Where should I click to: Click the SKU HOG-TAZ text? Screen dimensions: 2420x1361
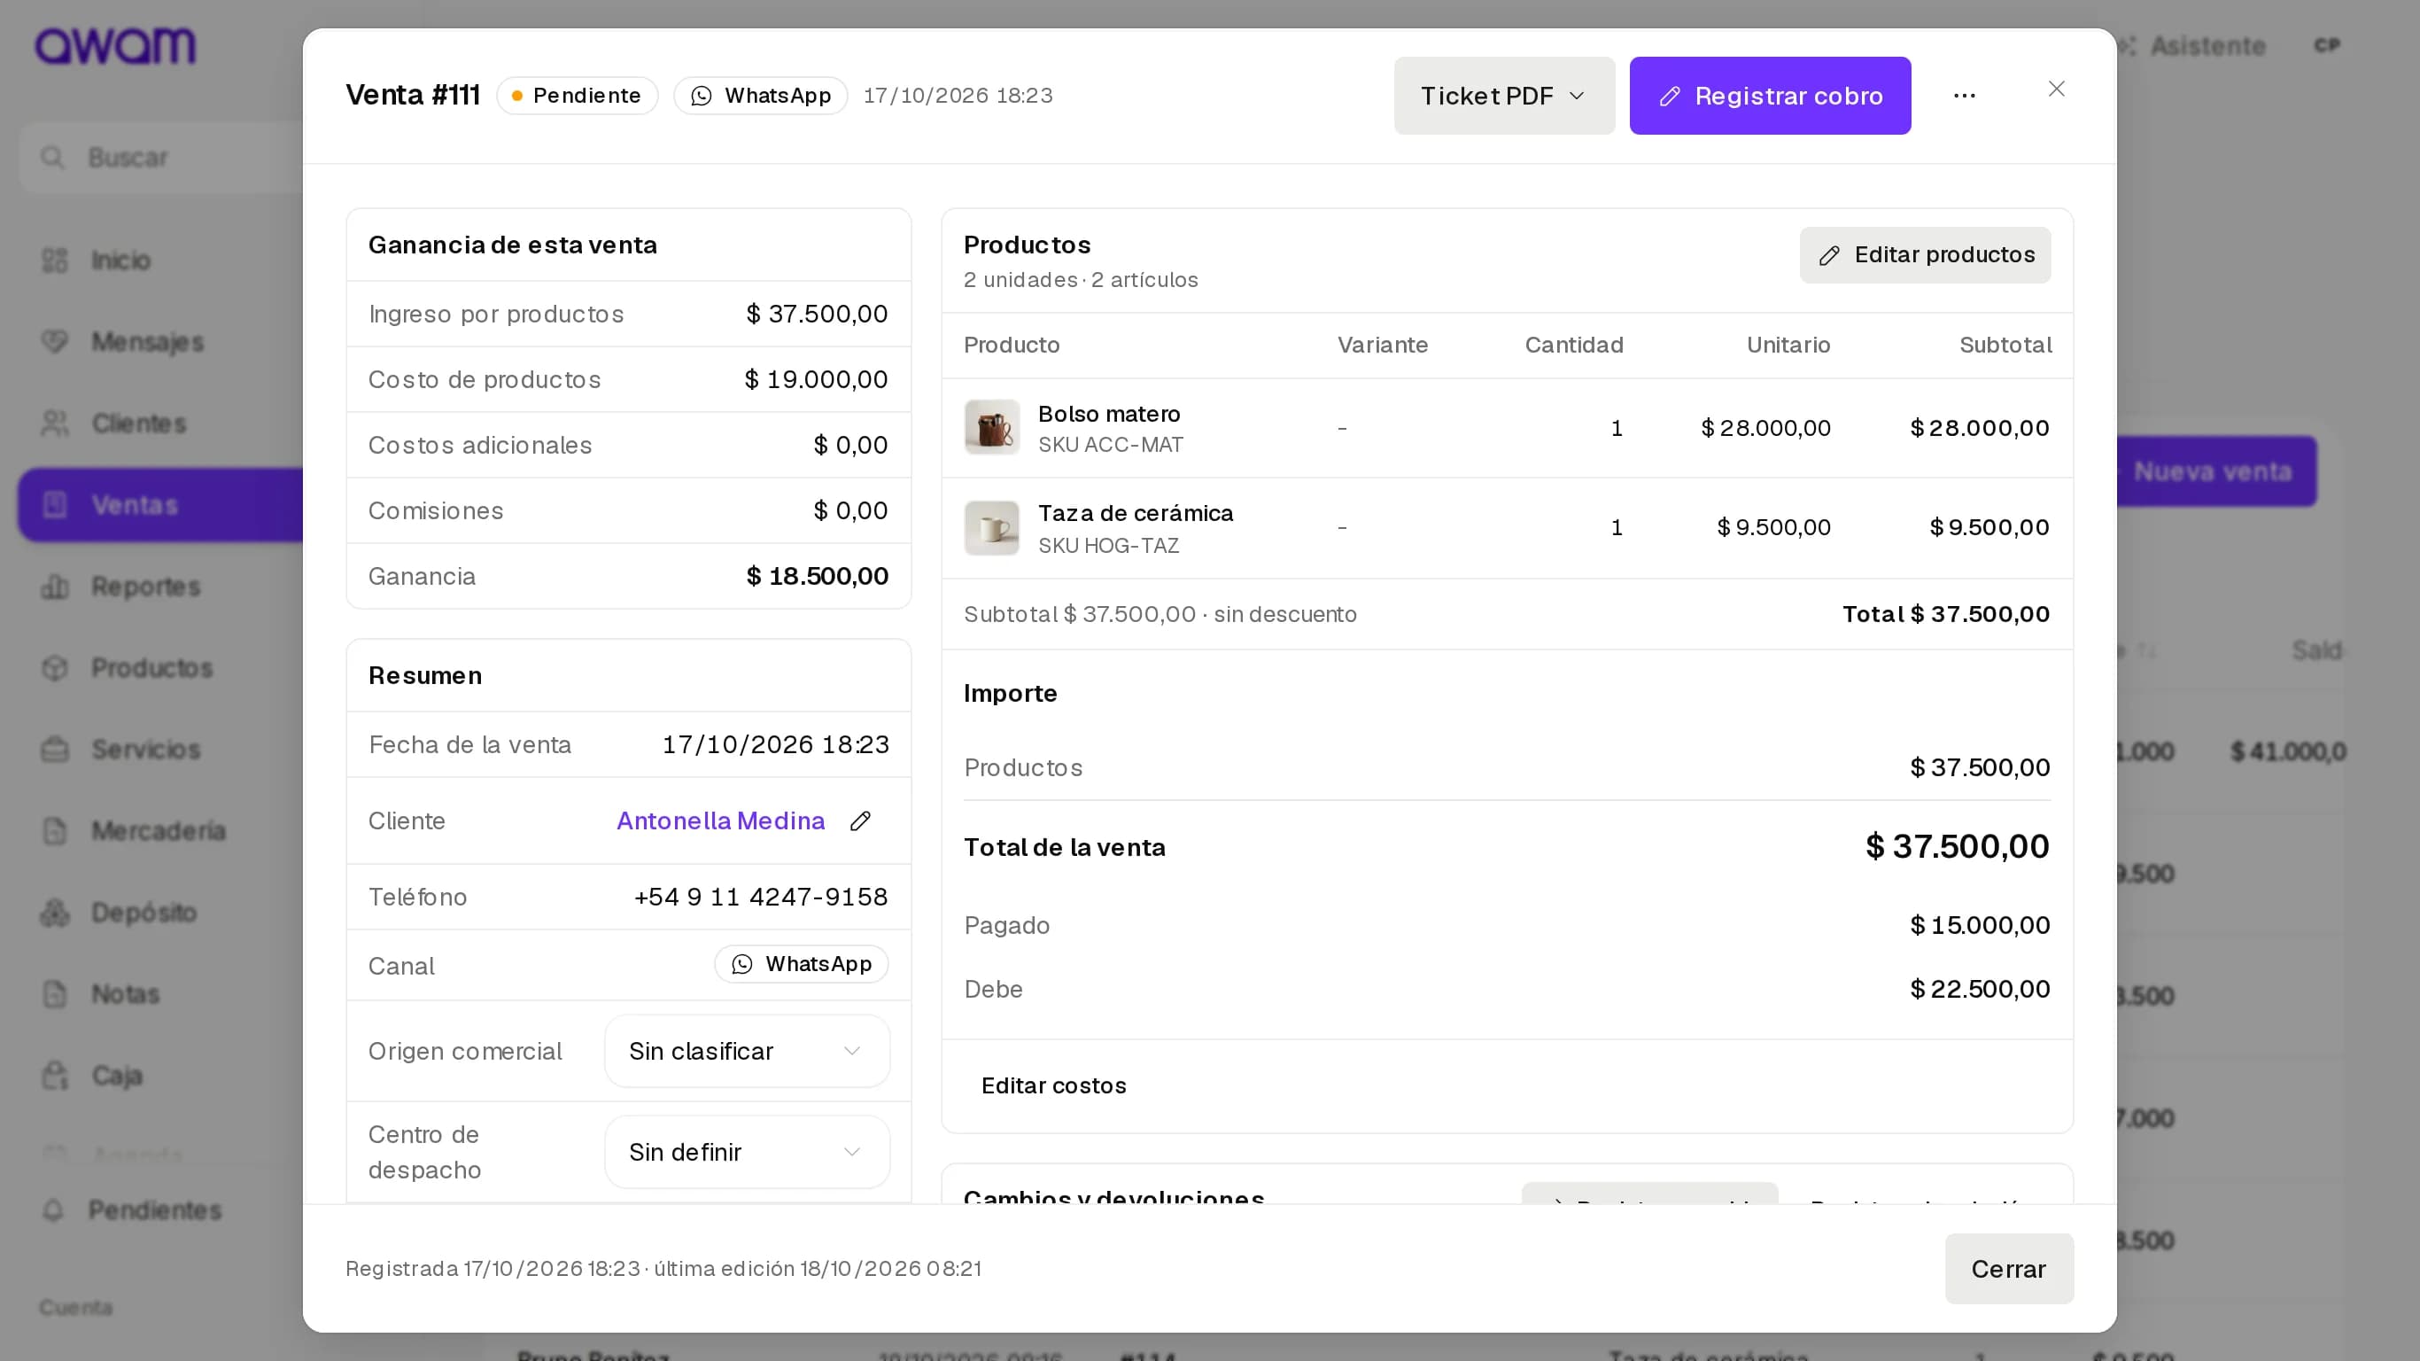point(1108,546)
